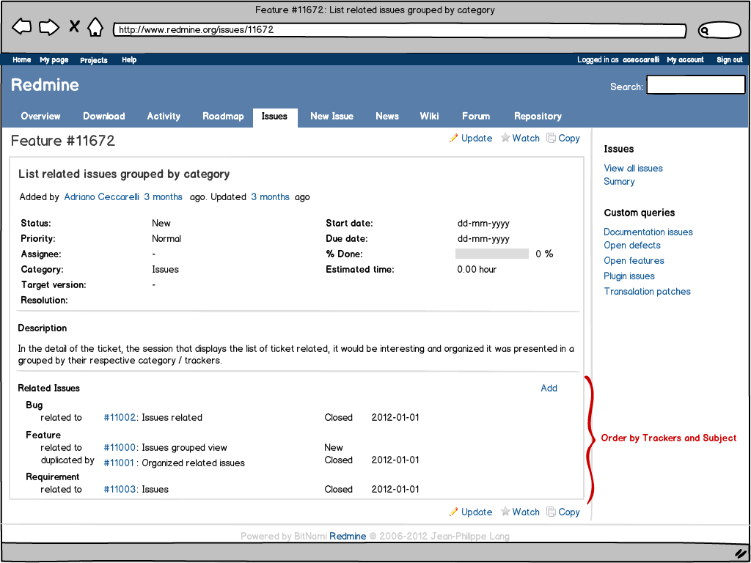Screen dimensions: 751x563
Task: Click the browser stop X icon
Action: pyautogui.click(x=74, y=26)
